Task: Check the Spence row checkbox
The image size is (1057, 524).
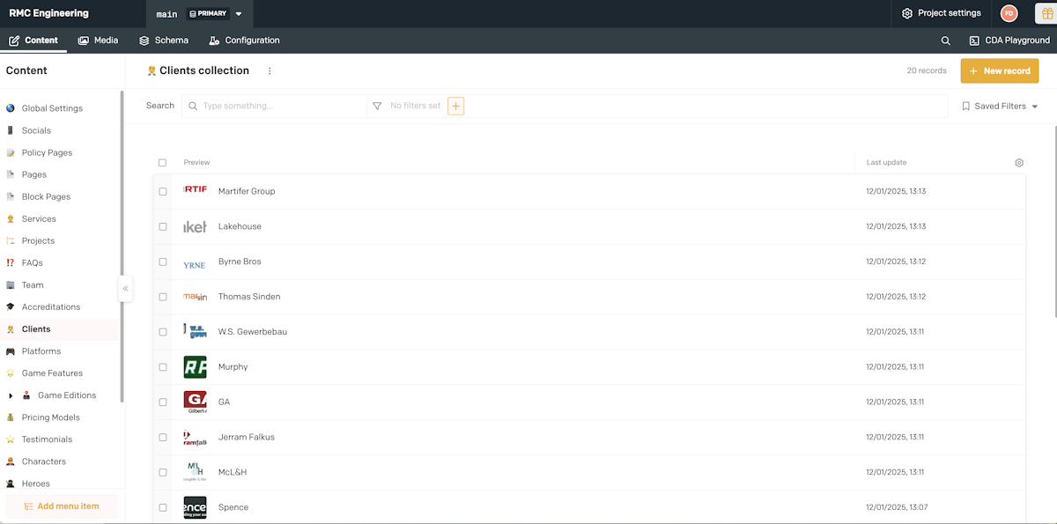Action: [163, 507]
